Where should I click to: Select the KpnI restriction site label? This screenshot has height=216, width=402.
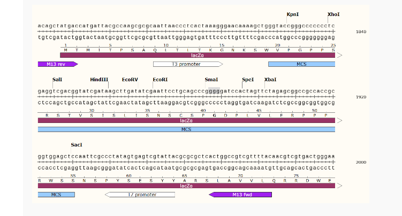293,14
